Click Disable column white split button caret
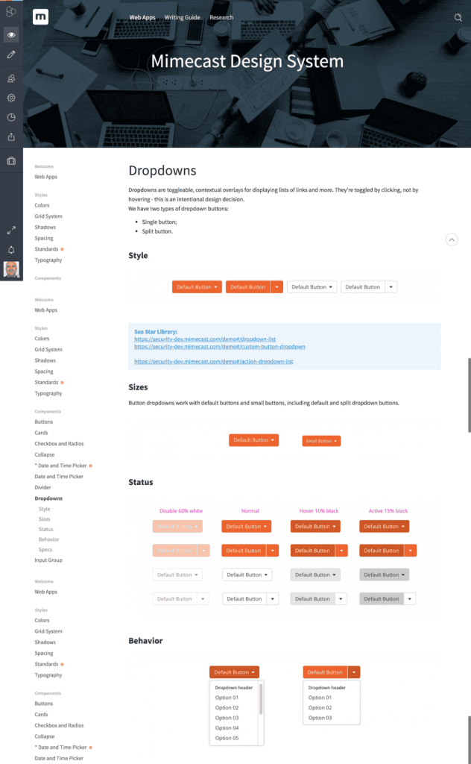This screenshot has height=764, width=471. (x=203, y=599)
